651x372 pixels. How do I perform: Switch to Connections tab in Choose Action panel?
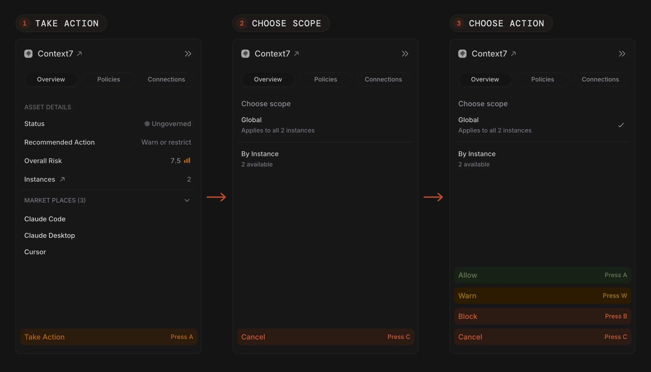[x=600, y=79]
